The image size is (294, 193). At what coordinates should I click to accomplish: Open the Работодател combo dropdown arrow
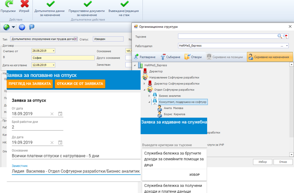(287, 46)
